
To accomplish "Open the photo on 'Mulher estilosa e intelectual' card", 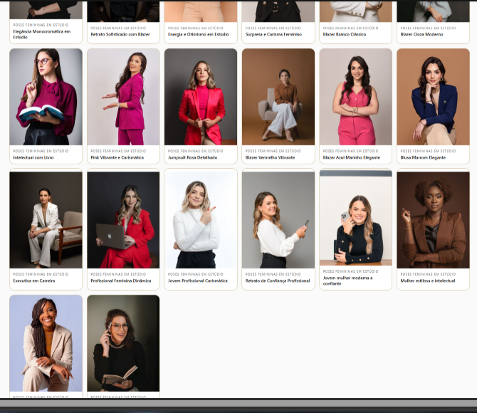I will (433, 220).
